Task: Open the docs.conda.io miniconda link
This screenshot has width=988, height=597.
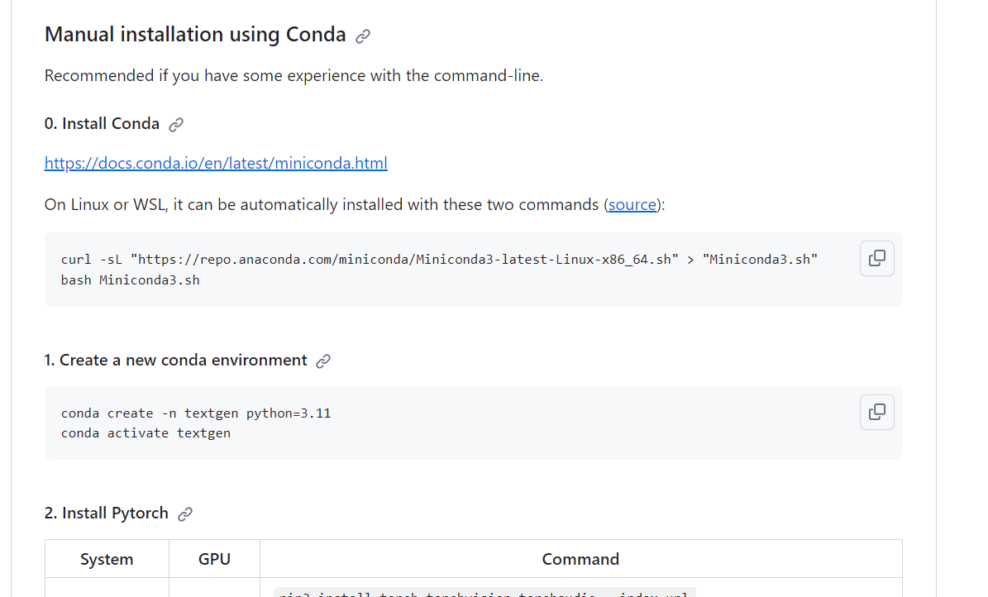Action: click(x=216, y=163)
